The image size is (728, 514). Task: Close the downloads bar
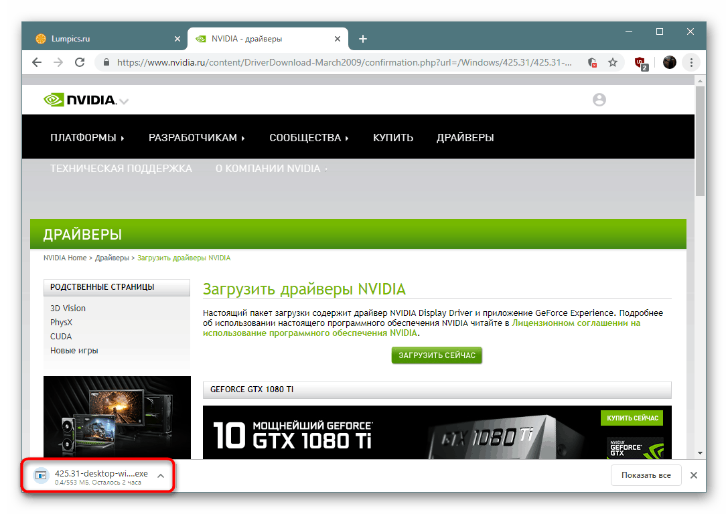click(x=694, y=475)
